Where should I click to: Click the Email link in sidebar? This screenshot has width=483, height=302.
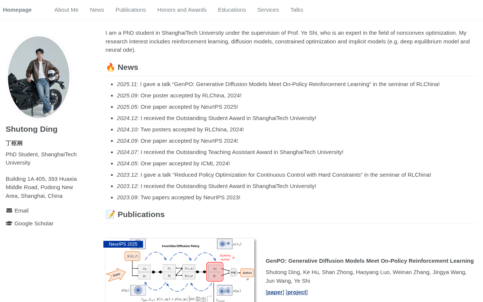(22, 211)
